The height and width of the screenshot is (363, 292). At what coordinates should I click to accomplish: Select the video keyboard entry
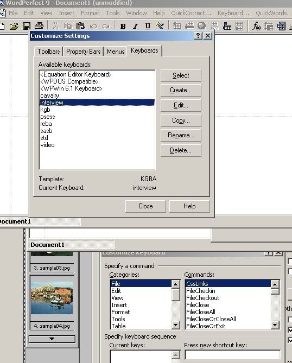[97, 145]
